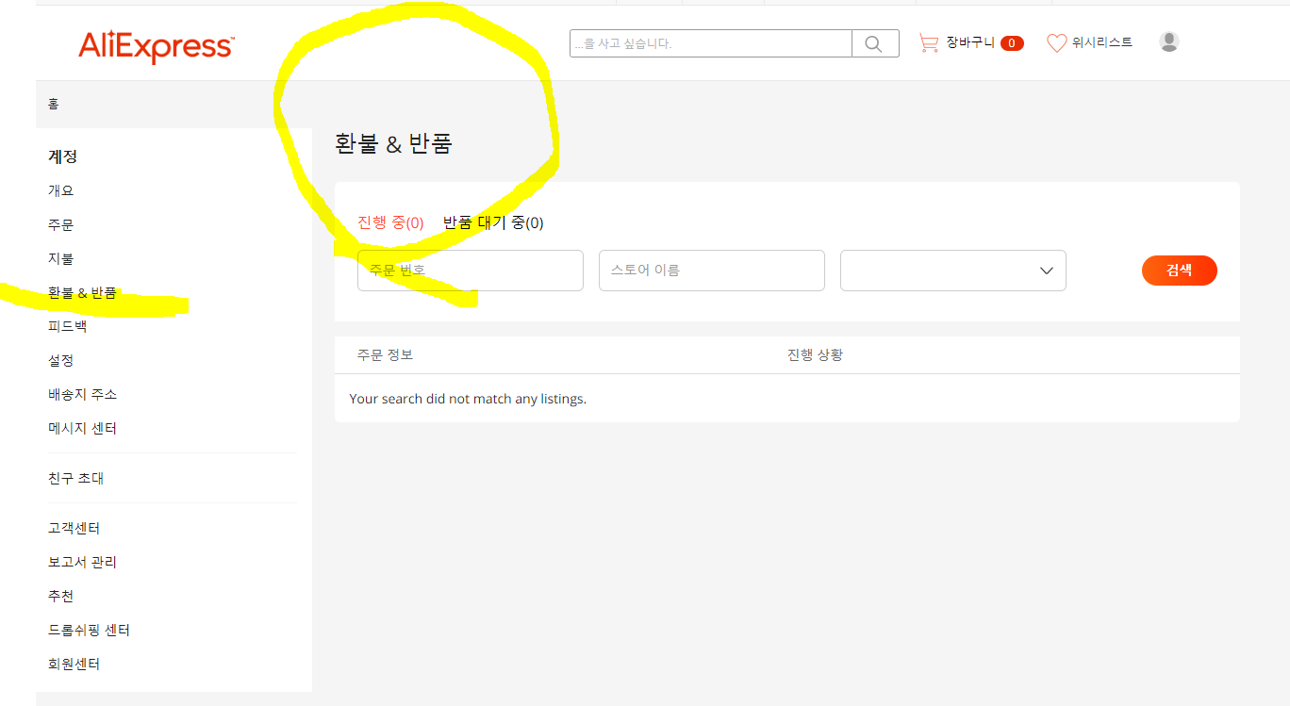
Task: Open the user profile avatar icon
Action: tap(1168, 41)
